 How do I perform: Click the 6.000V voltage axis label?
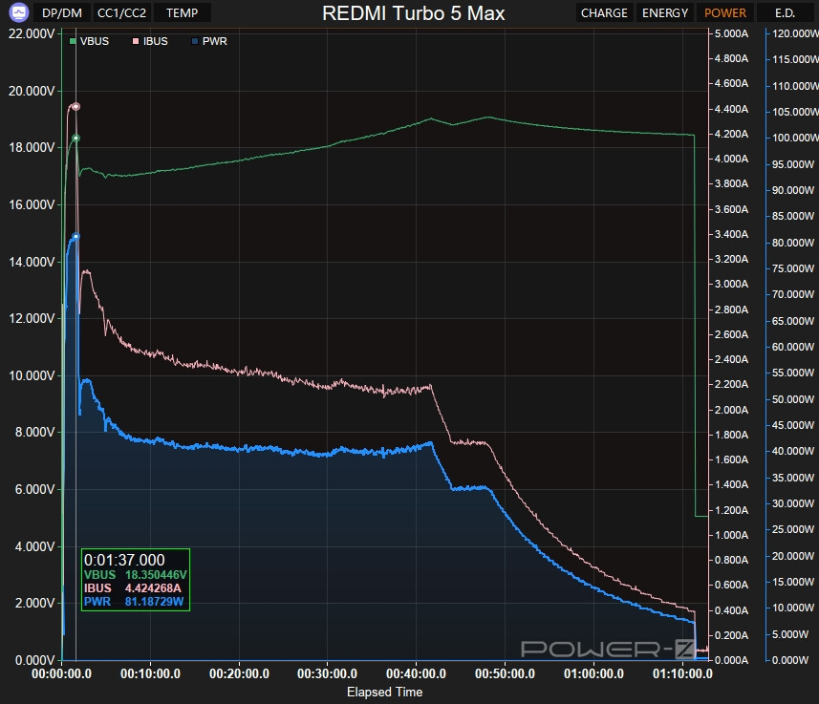point(34,489)
